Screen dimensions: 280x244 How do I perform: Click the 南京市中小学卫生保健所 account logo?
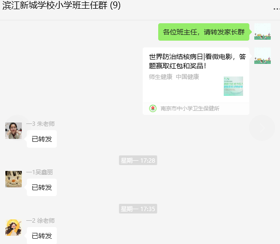pyautogui.click(x=153, y=108)
